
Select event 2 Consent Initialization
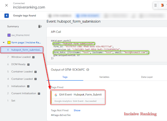[23, 93]
